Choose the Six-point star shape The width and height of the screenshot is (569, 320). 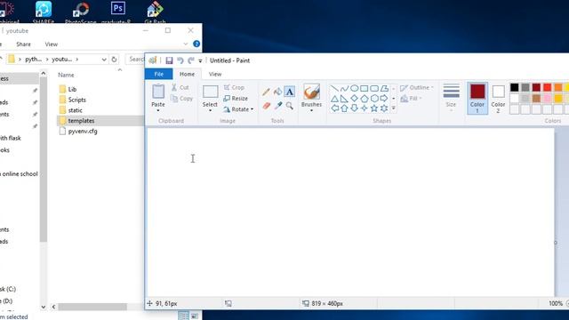click(384, 108)
